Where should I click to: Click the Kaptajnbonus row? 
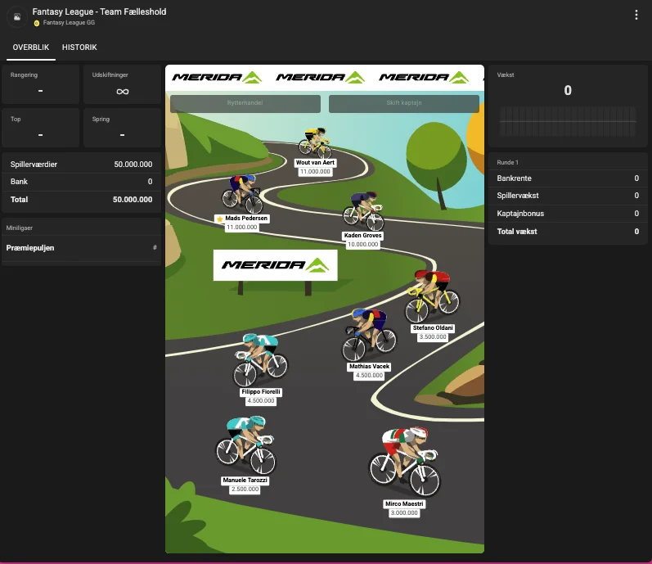(568, 214)
